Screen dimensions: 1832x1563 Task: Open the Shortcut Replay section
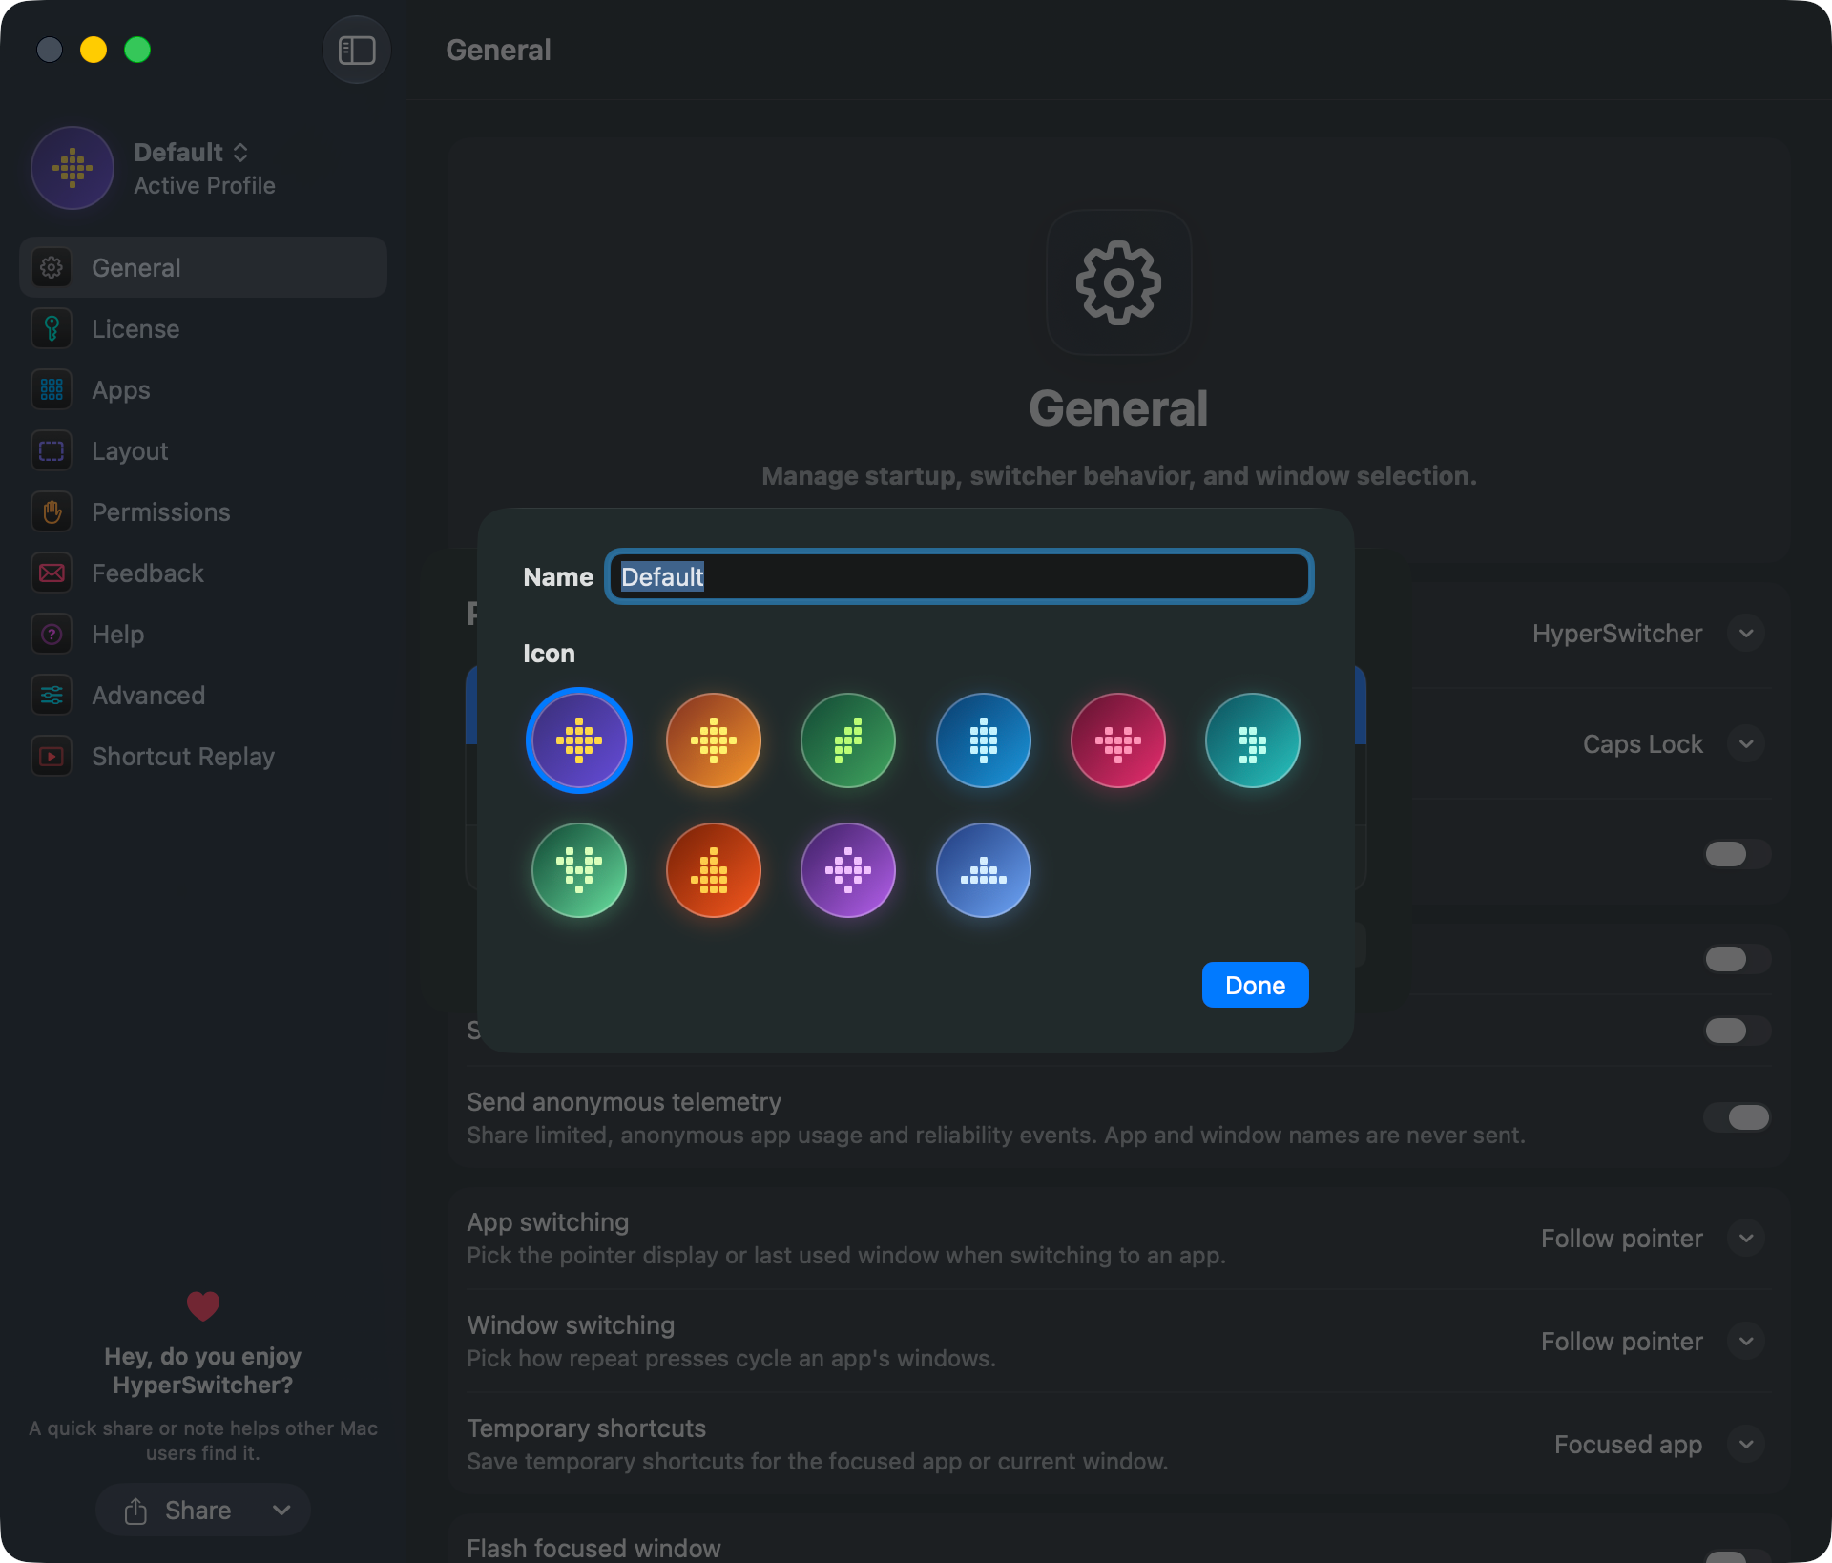(x=203, y=757)
